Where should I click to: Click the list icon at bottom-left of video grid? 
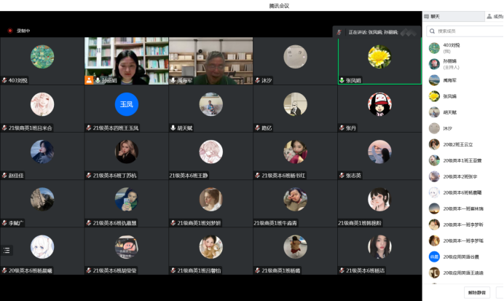(x=7, y=250)
